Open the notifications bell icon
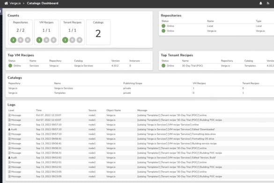The width and height of the screenshot is (274, 183). [260, 3]
